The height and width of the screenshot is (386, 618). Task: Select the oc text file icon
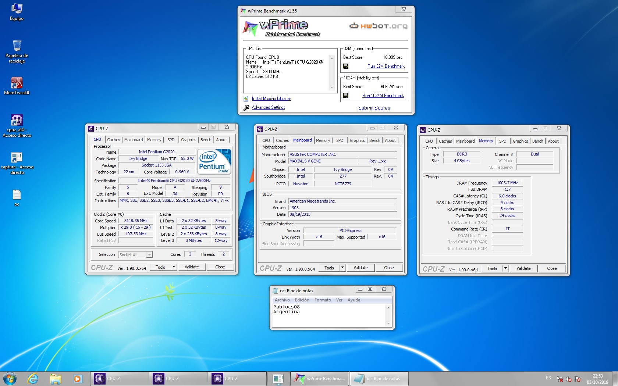point(17,197)
